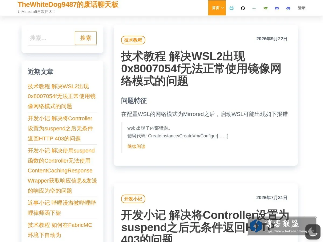
Task: Open the TheWhiteDog9487的废话聊天板 site title
Action: 68,5
